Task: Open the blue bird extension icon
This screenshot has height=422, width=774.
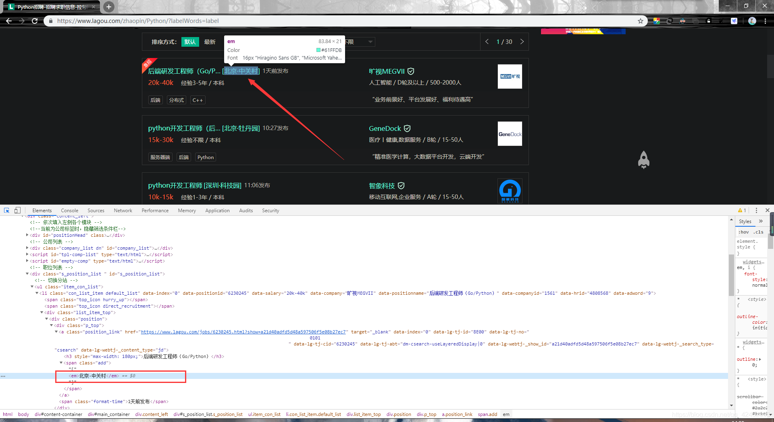Action: click(x=734, y=21)
